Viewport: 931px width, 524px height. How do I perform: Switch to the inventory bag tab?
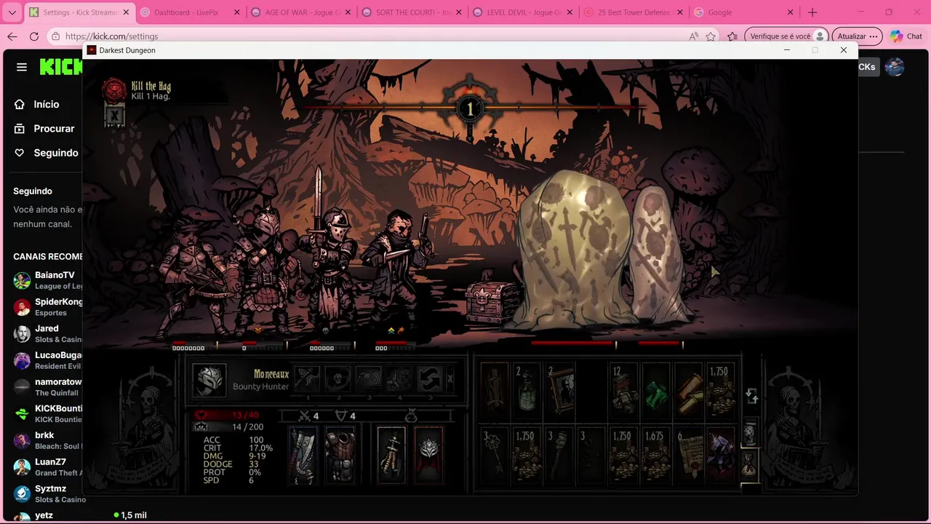750,464
